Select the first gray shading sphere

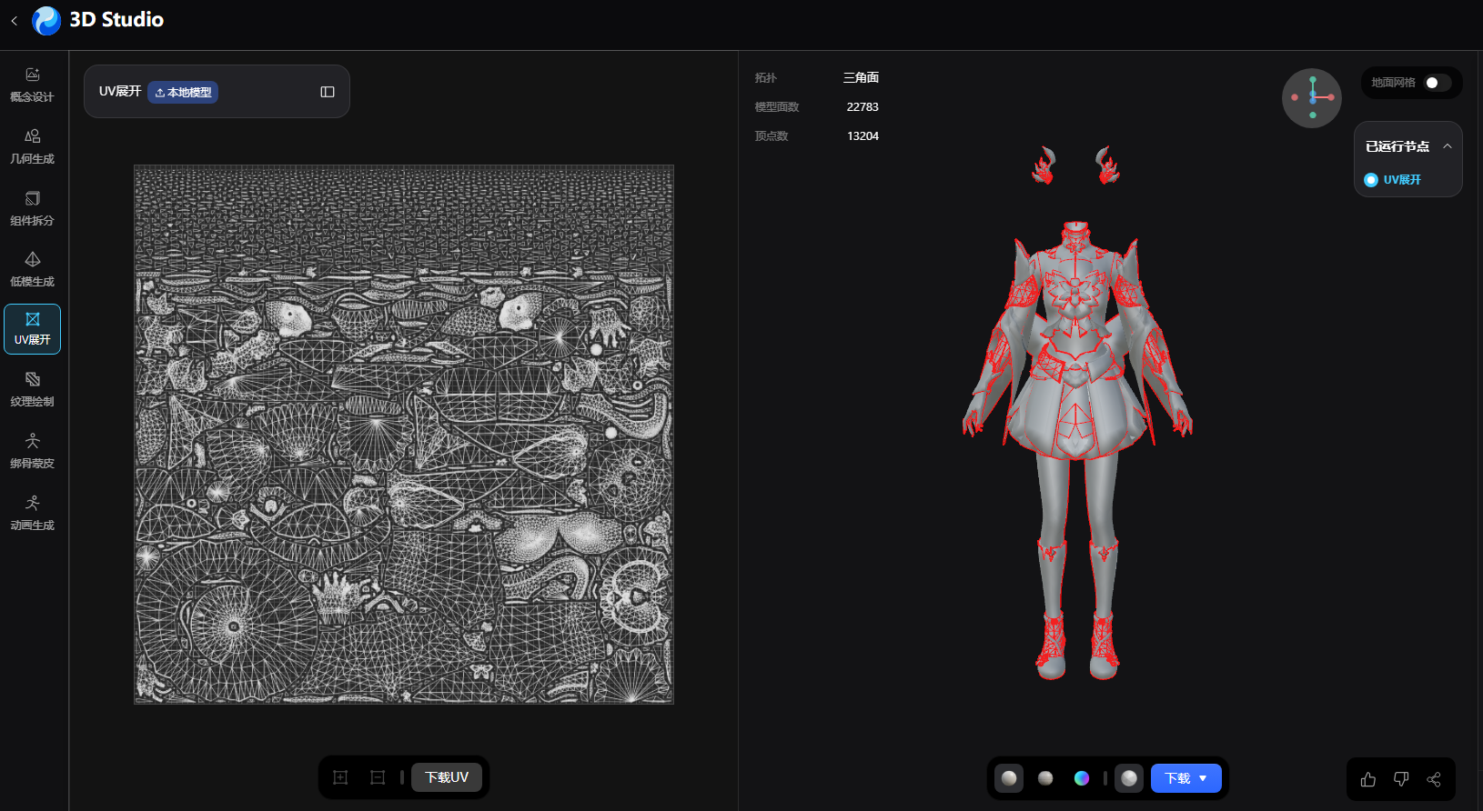coord(1009,778)
